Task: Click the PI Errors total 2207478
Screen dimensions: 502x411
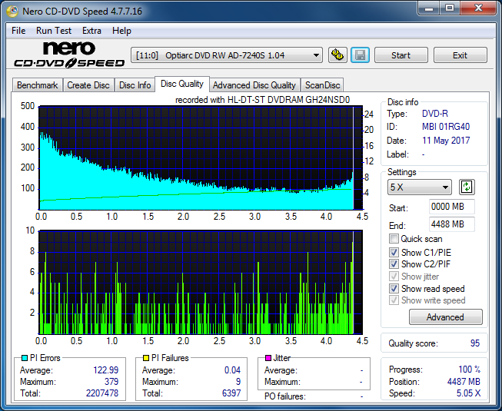Action: click(x=102, y=393)
